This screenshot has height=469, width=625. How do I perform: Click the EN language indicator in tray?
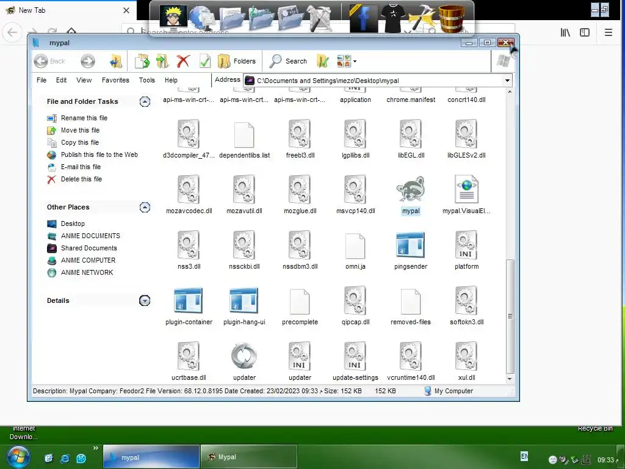524,456
